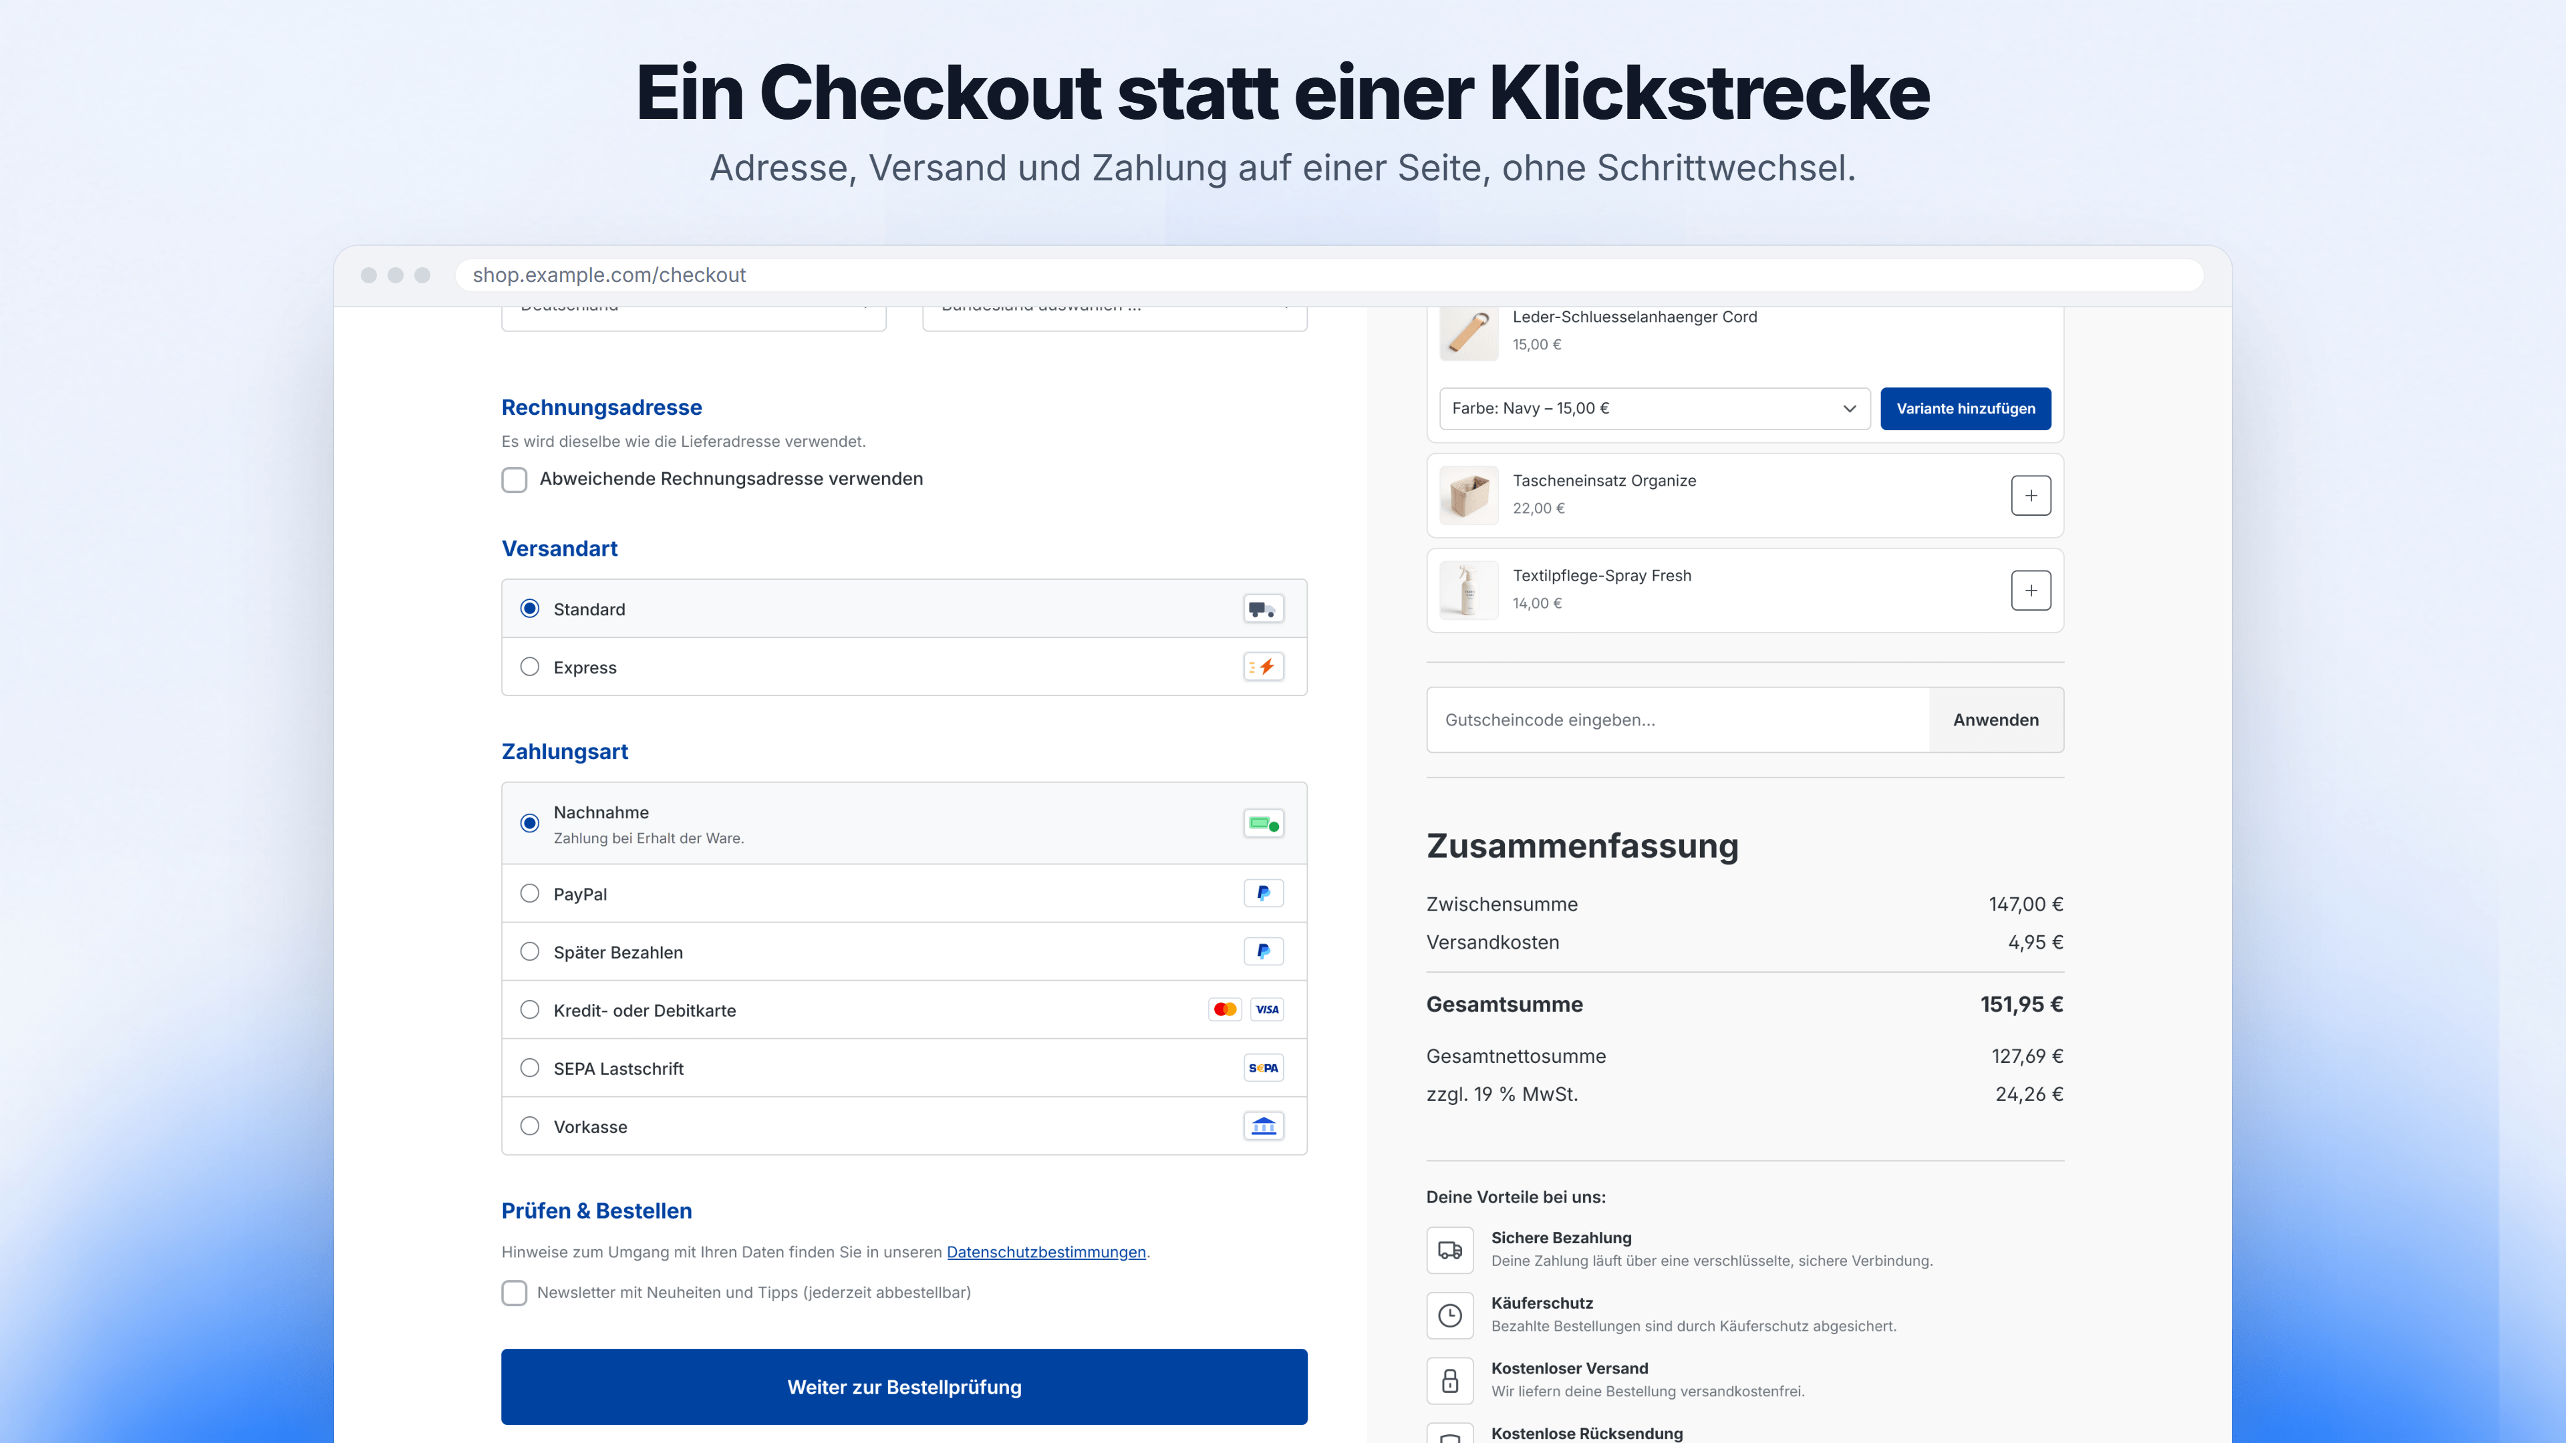Check Abweichende Rechnungsadresse verwenden

click(x=514, y=480)
